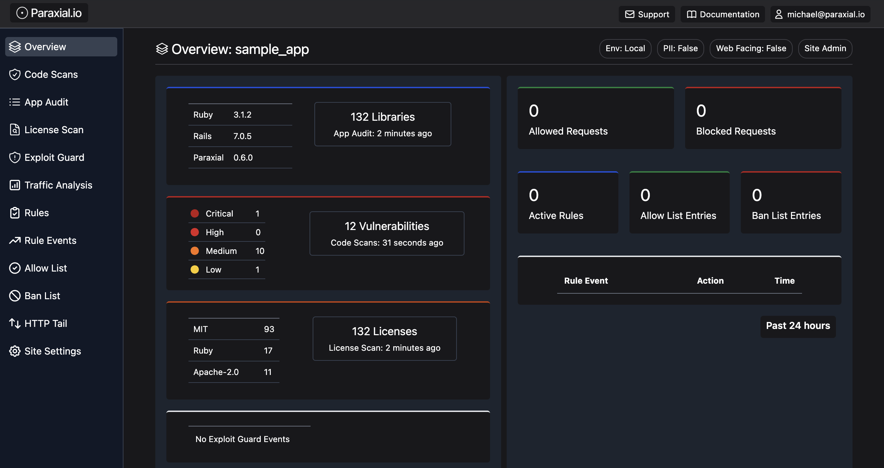Open Exploit Guard from sidebar
Image resolution: width=884 pixels, height=468 pixels.
coord(61,157)
